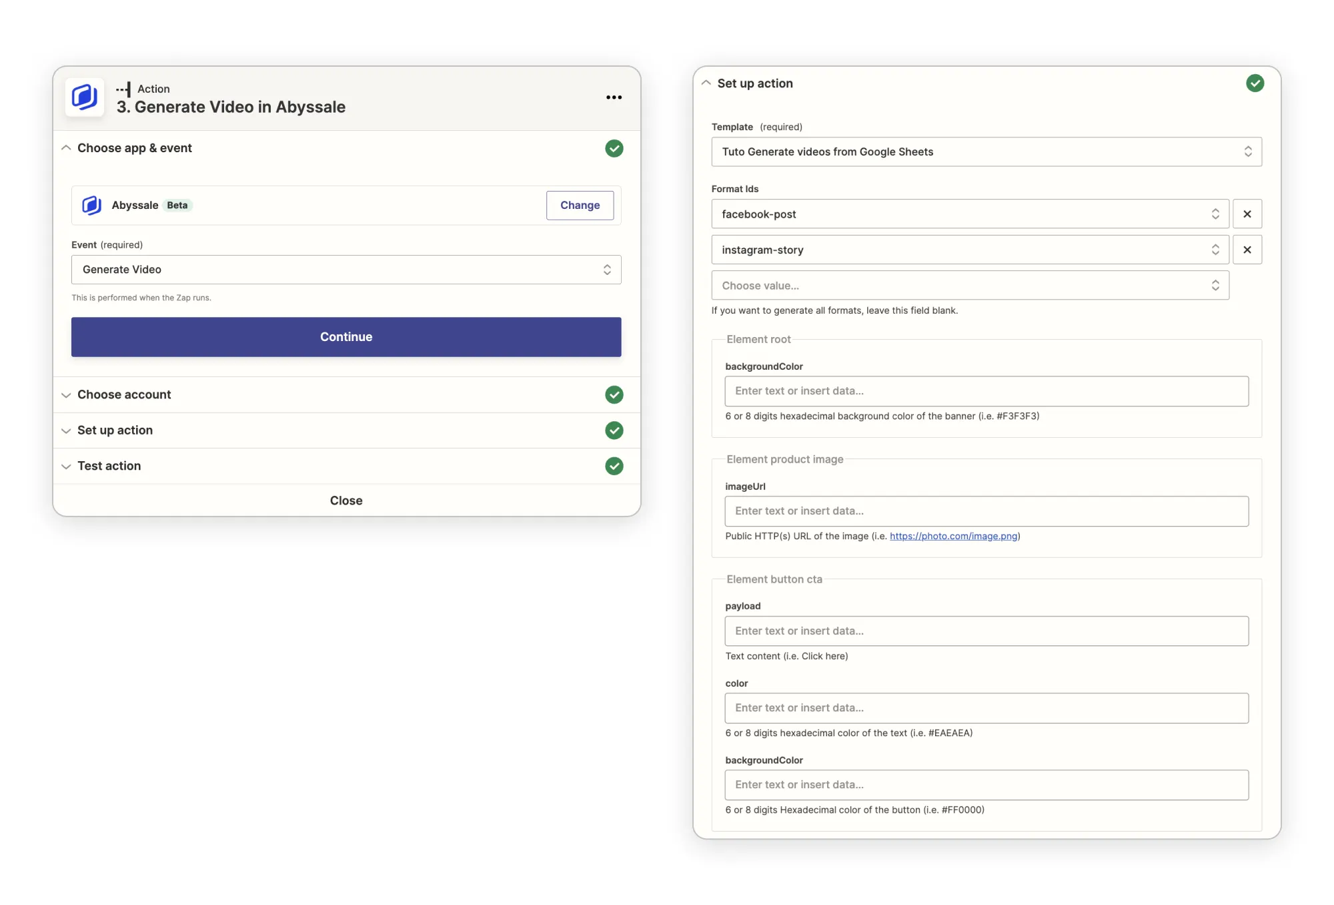Image resolution: width=1334 pixels, height=905 pixels.
Task: Expand the Test action section
Action: [66, 466]
